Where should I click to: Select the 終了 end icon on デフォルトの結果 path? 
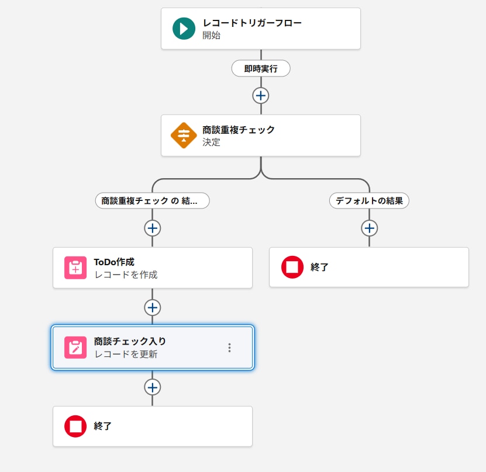[291, 266]
